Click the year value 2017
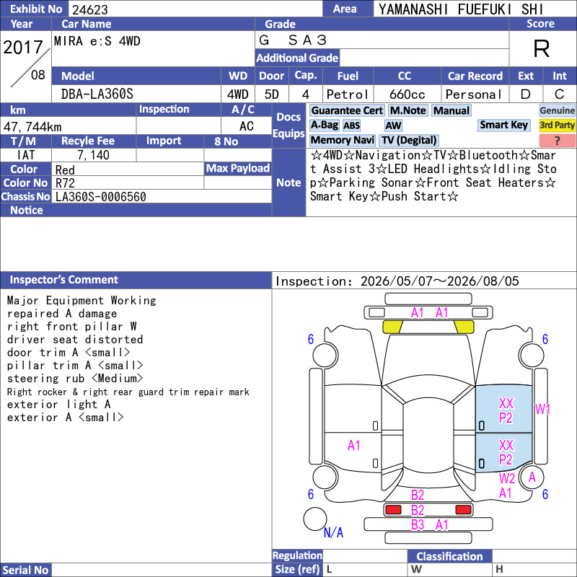Image resolution: width=577 pixels, height=577 pixels. (x=23, y=47)
